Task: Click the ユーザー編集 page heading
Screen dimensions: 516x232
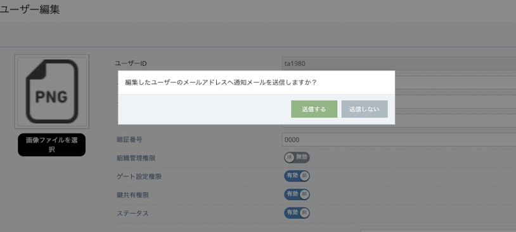Action: coord(29,9)
